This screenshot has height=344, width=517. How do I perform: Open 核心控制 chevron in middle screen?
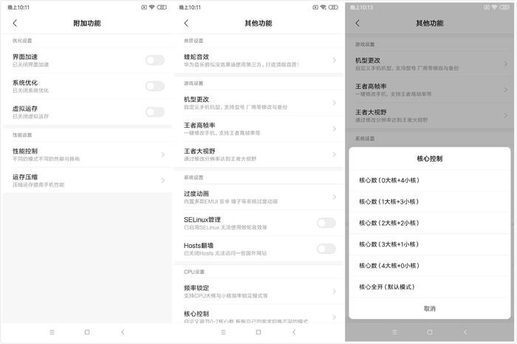pyautogui.click(x=335, y=317)
